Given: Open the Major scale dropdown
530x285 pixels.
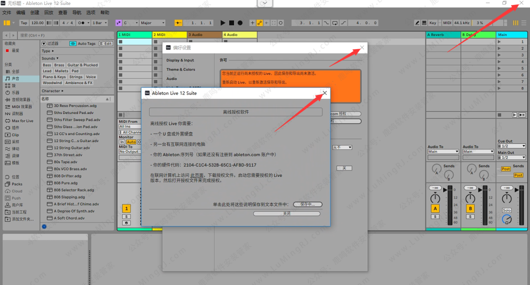Looking at the screenshot, I should tap(152, 23).
